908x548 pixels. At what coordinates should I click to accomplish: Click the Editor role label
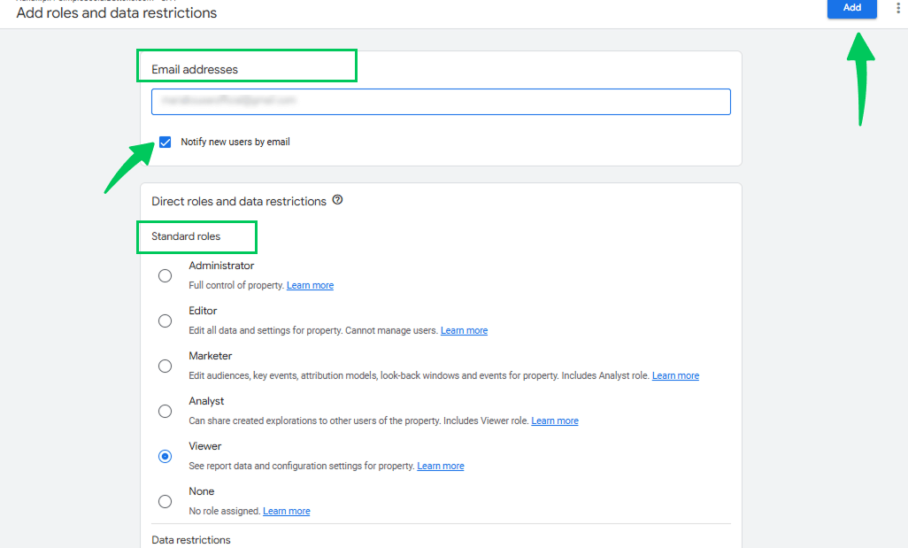point(203,311)
